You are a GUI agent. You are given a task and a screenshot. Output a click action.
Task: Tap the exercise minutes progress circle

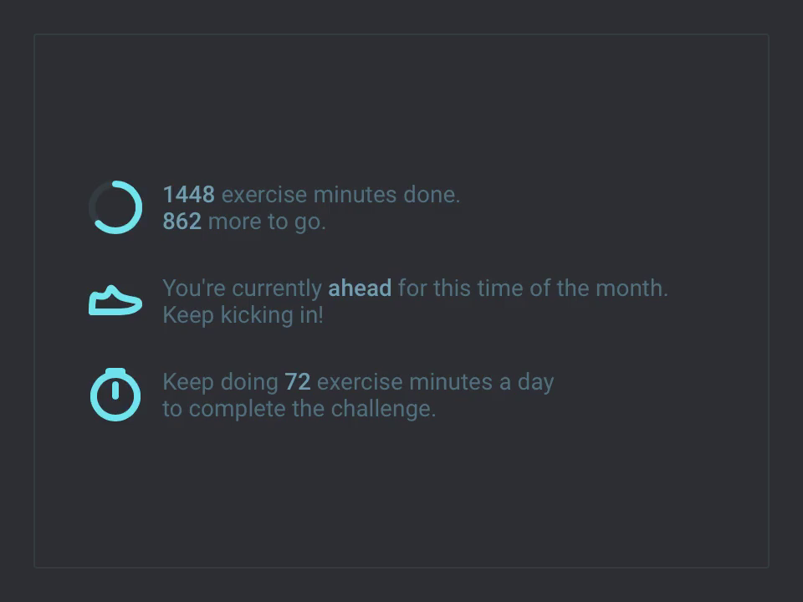click(115, 207)
